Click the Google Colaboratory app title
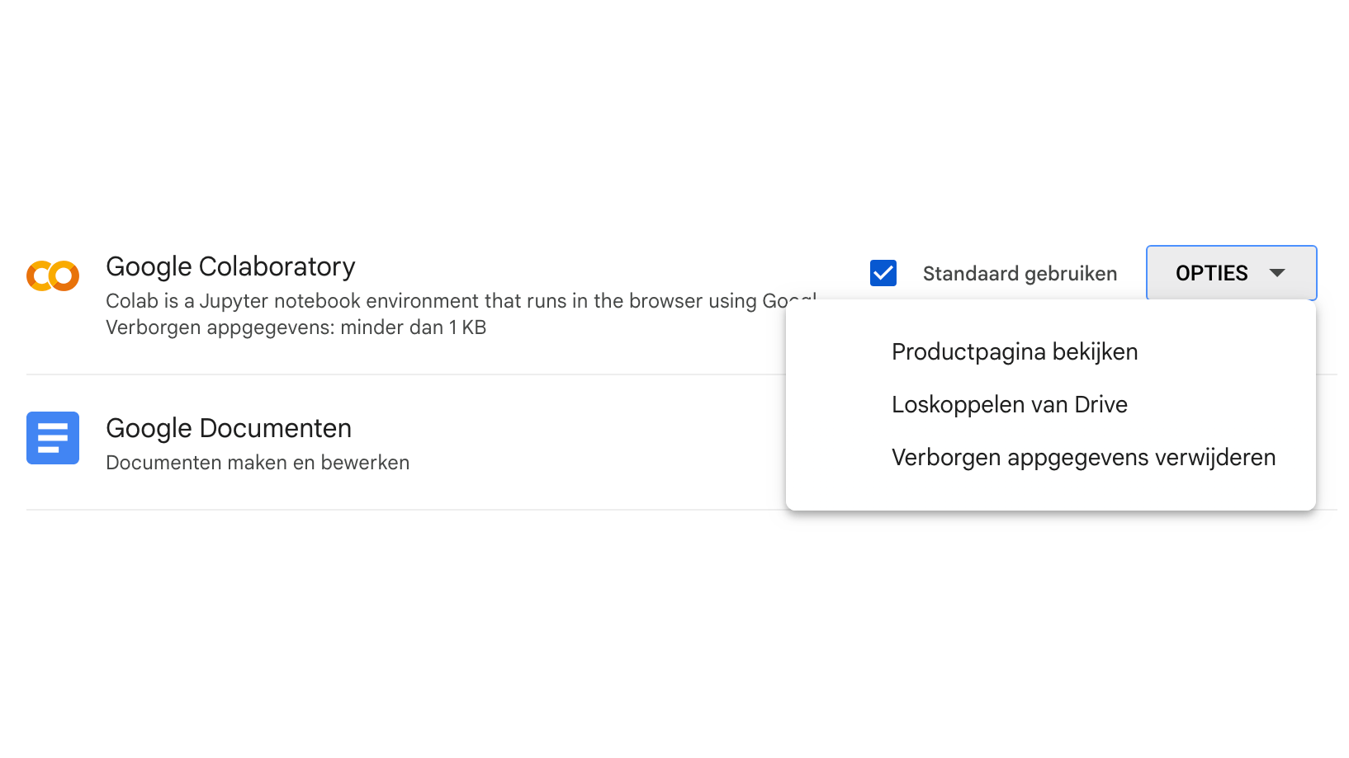The image size is (1349, 758). pyautogui.click(x=230, y=266)
